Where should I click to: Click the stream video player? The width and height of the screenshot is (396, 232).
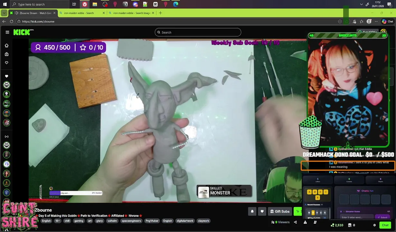coord(167,121)
